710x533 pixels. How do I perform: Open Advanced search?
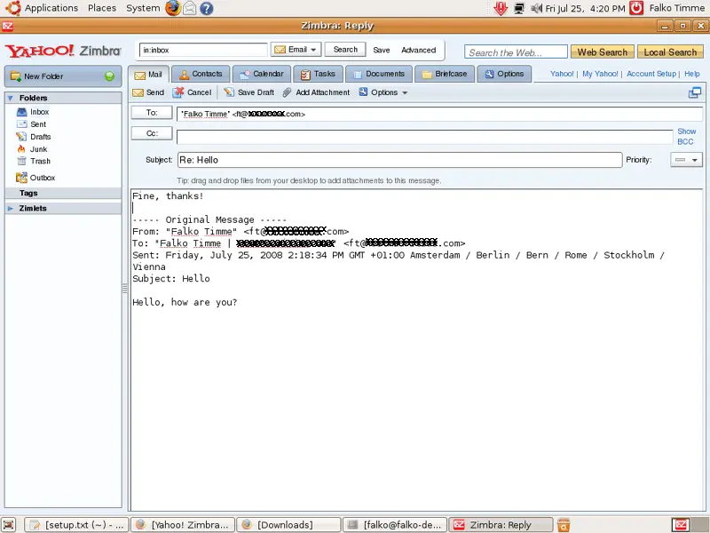418,50
